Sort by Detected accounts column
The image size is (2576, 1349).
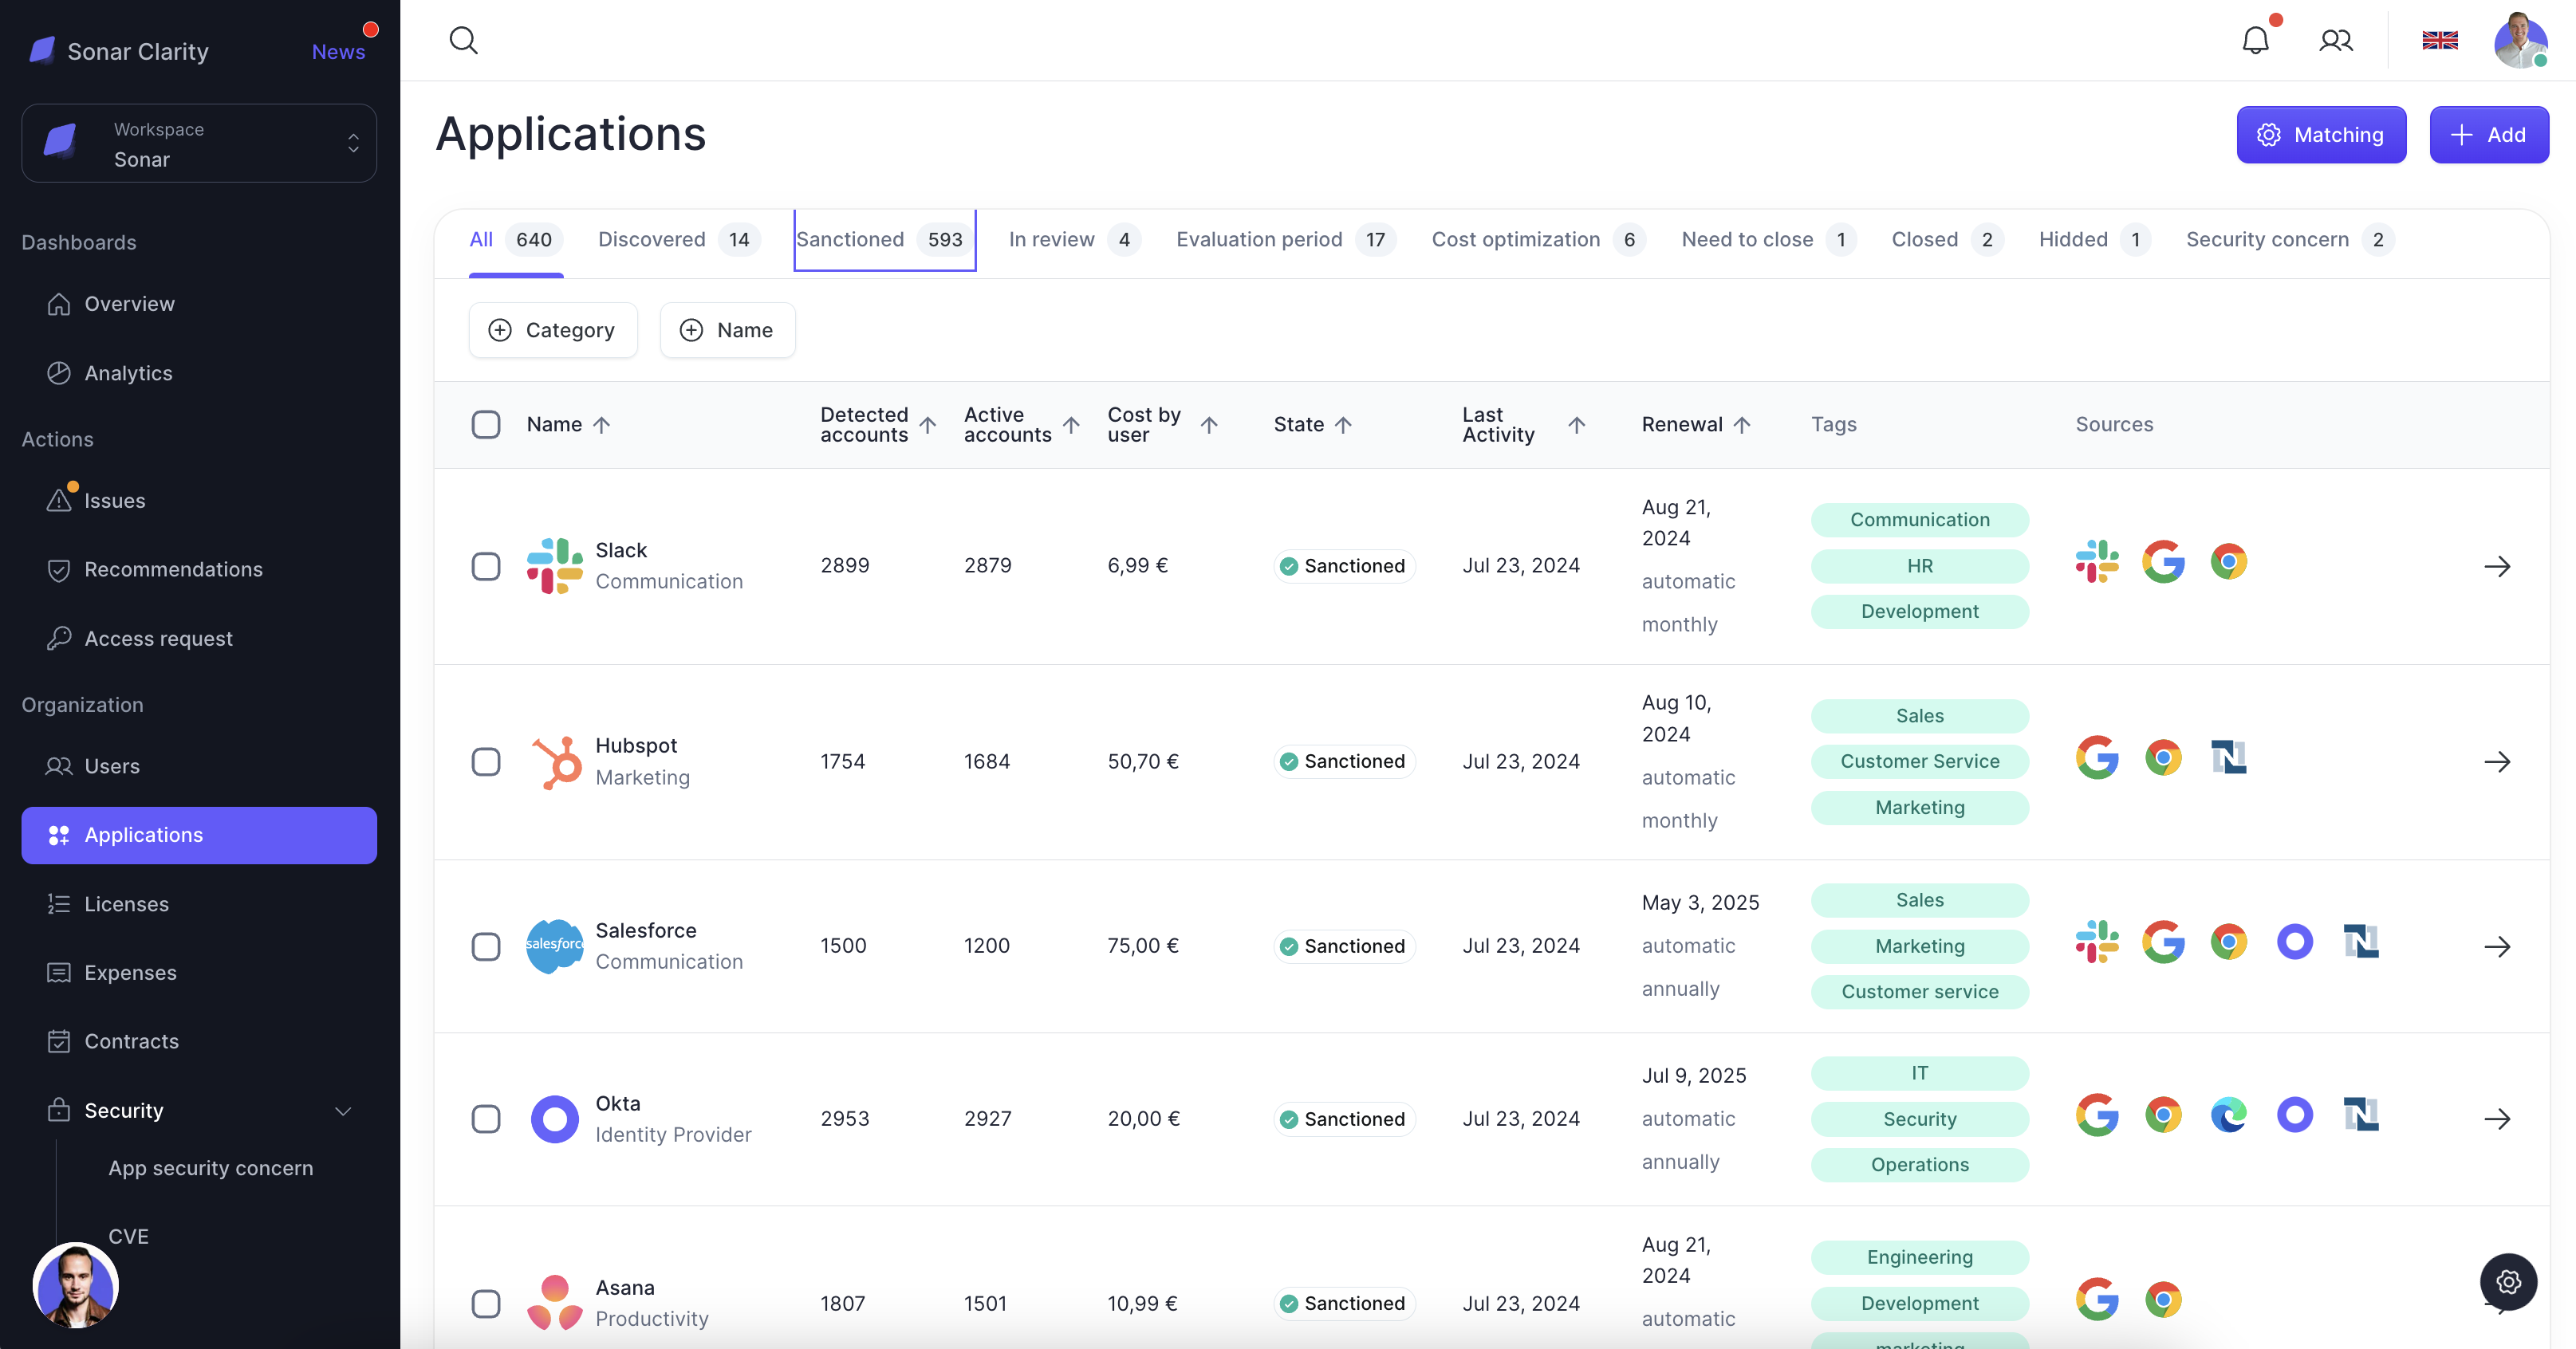(x=928, y=424)
